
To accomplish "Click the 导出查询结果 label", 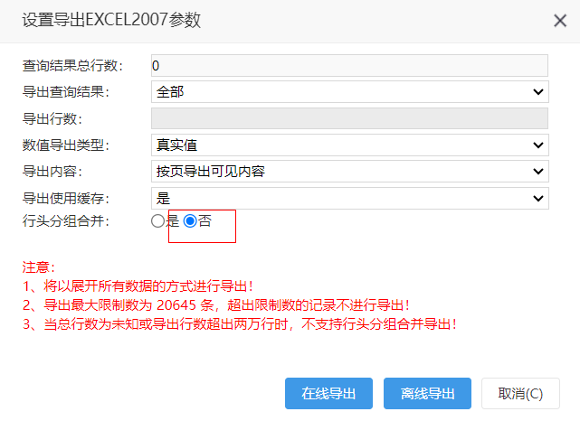I will coord(66,92).
